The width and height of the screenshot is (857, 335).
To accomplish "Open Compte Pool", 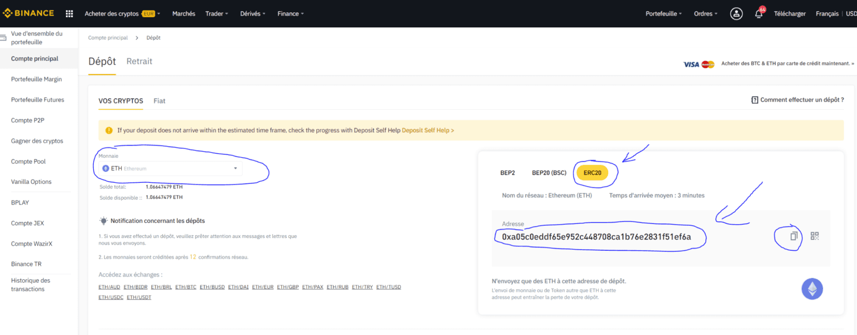I will pyautogui.click(x=28, y=162).
